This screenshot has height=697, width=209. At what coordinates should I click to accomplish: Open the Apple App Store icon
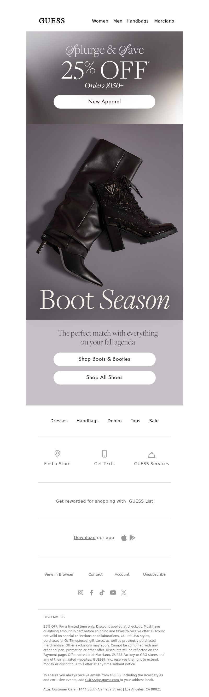pos(124,538)
